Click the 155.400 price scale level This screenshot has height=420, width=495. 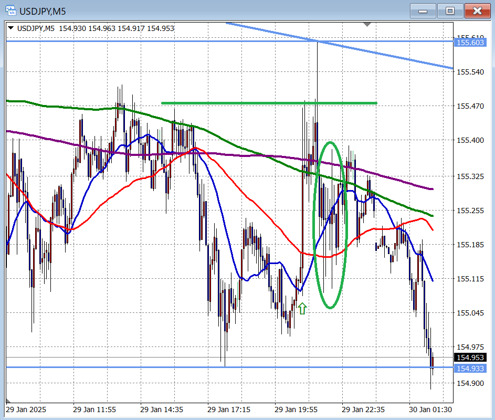(x=470, y=141)
